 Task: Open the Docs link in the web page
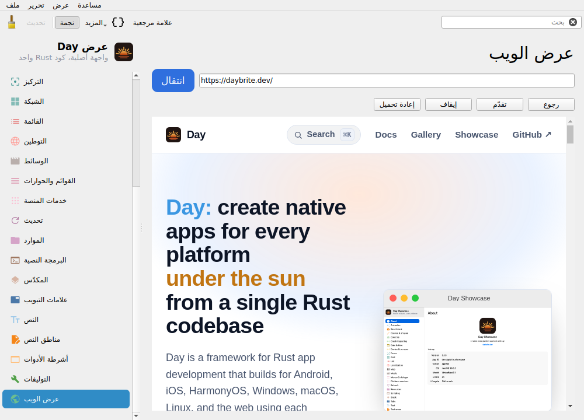pos(386,135)
